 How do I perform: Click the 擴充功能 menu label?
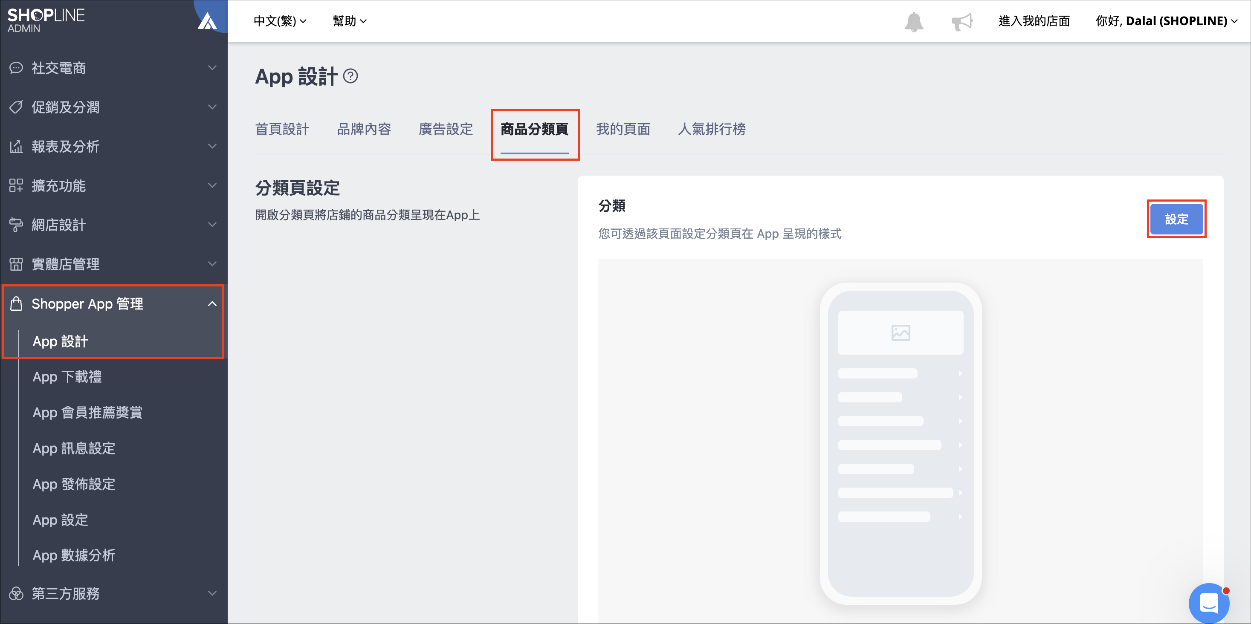[x=59, y=185]
